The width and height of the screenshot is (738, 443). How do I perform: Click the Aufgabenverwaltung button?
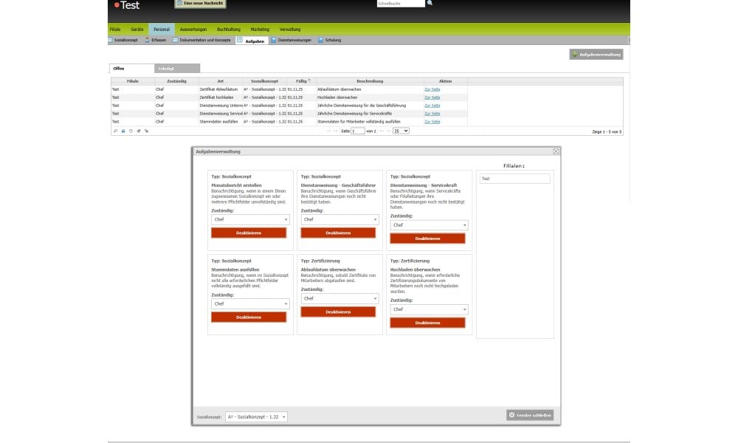pos(596,55)
